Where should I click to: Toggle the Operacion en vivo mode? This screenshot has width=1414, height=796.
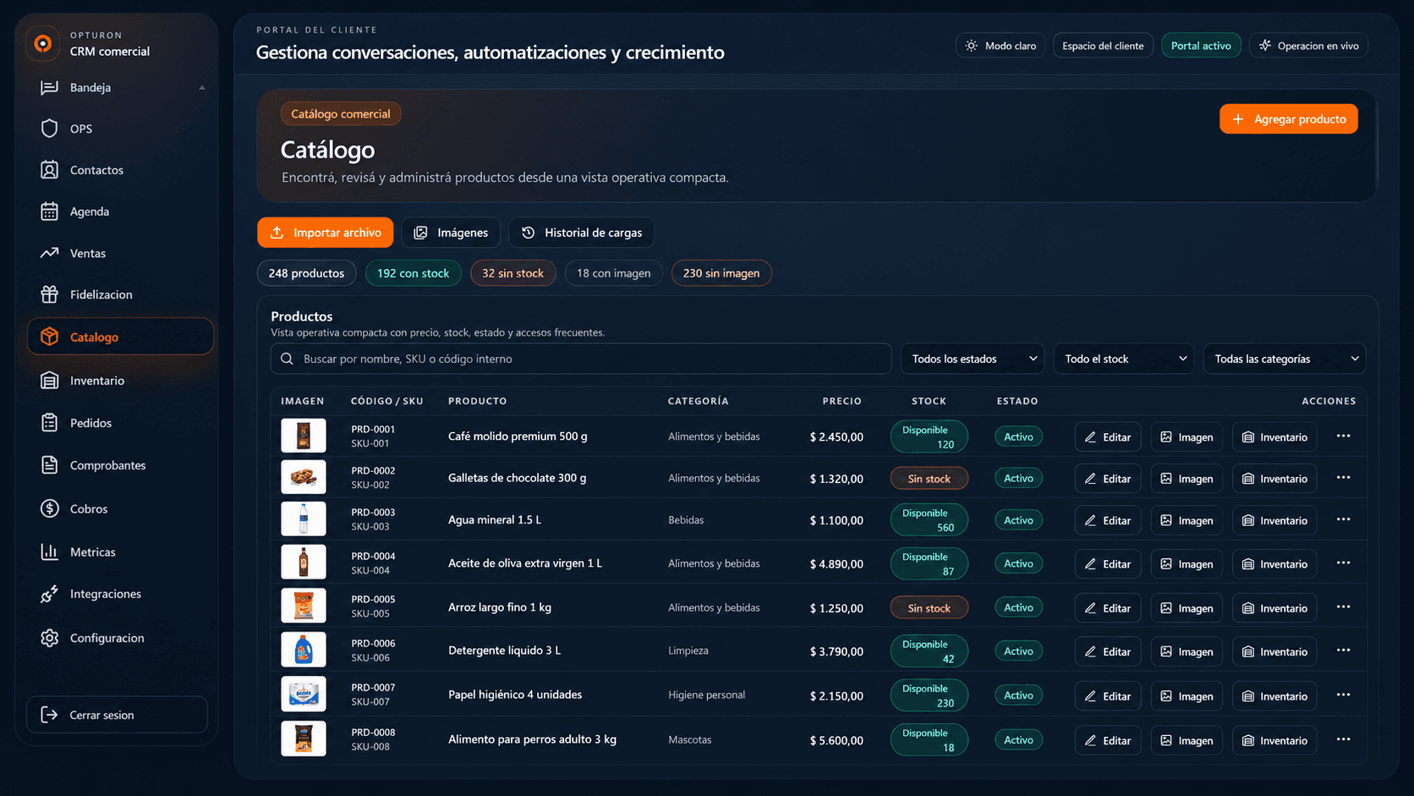click(x=1308, y=46)
